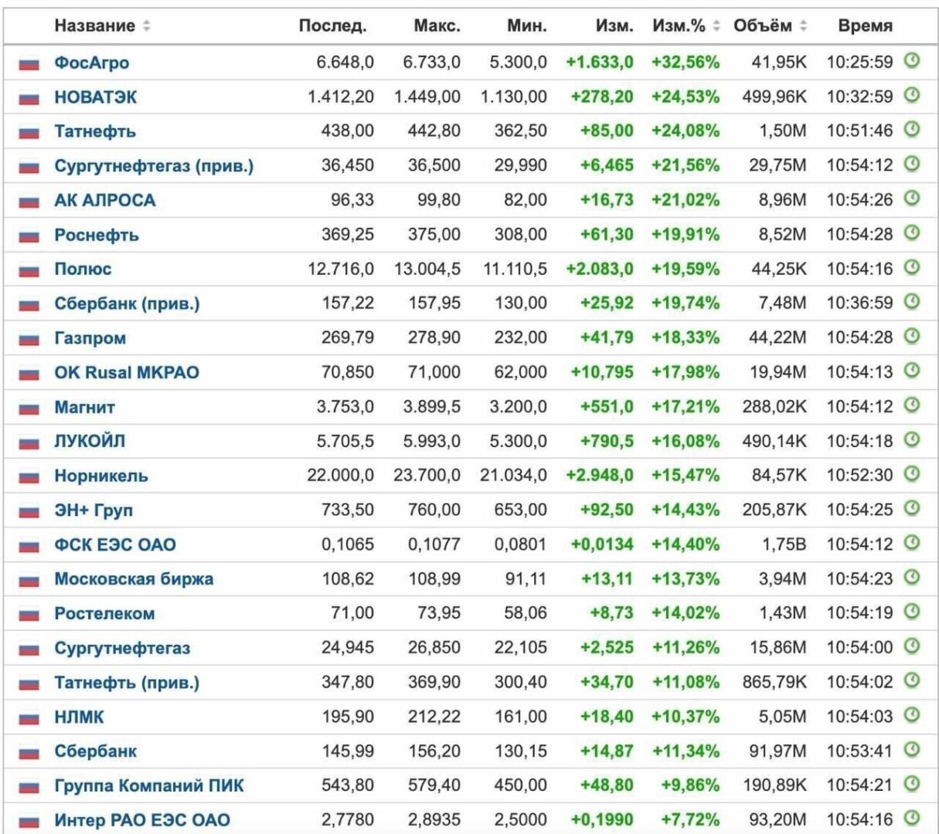This screenshot has width=939, height=834.
Task: Click the clock icon in the Интер РАО row
Action: tap(912, 818)
